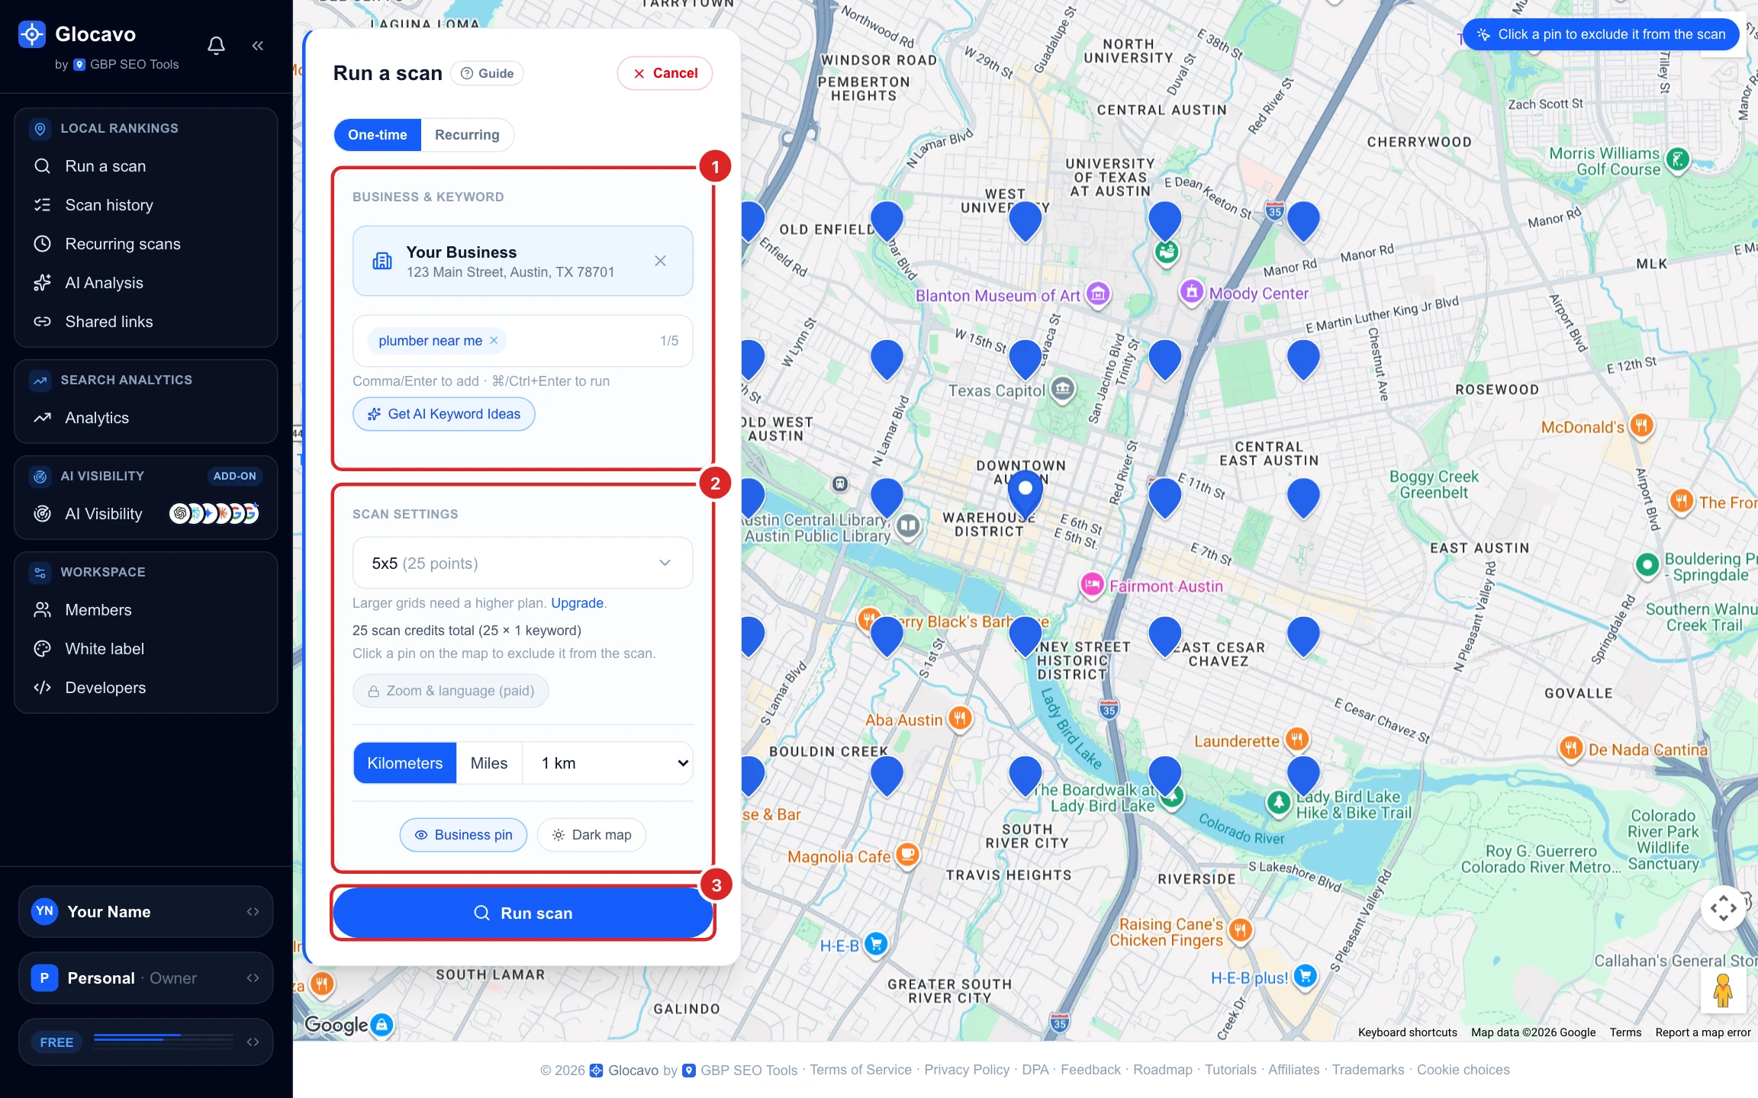The width and height of the screenshot is (1758, 1098).
Task: Click the McDonald's restaurant marker
Action: coord(1641,425)
